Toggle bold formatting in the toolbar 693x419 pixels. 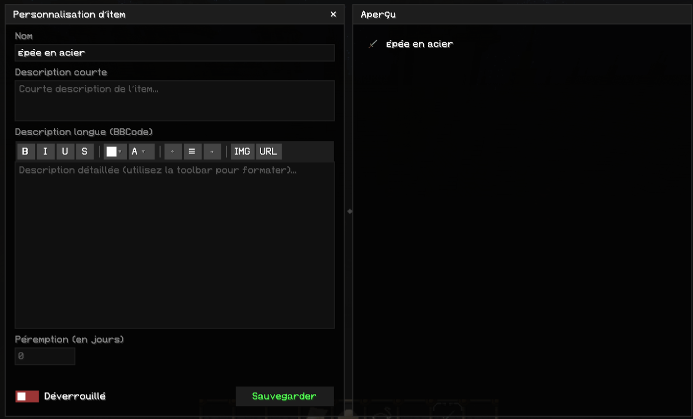(x=25, y=152)
